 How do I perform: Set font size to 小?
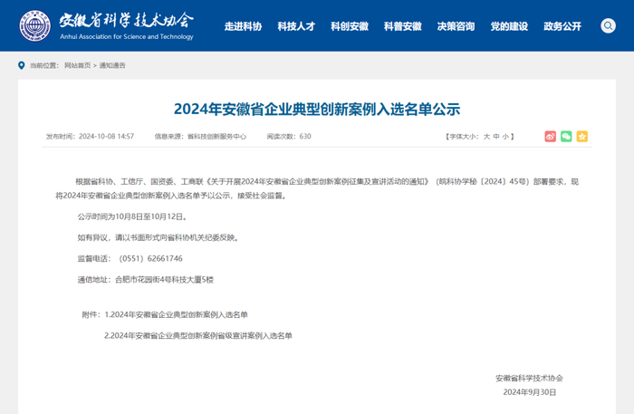(505, 137)
